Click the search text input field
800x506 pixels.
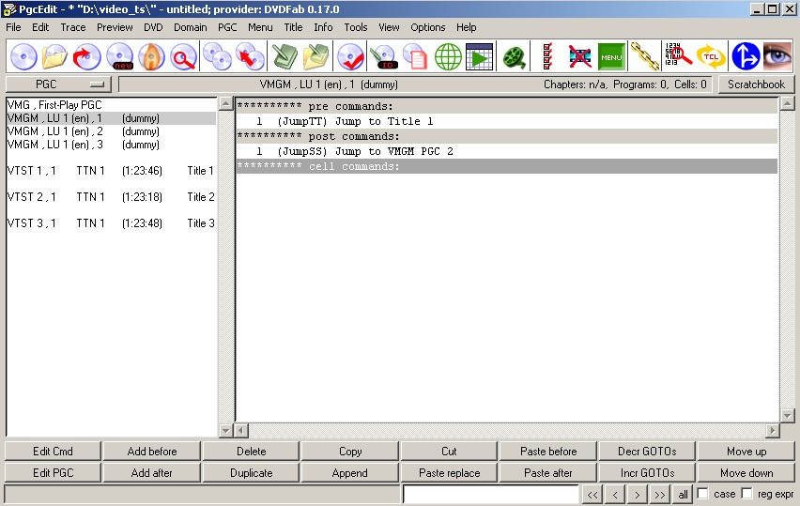[x=491, y=494]
